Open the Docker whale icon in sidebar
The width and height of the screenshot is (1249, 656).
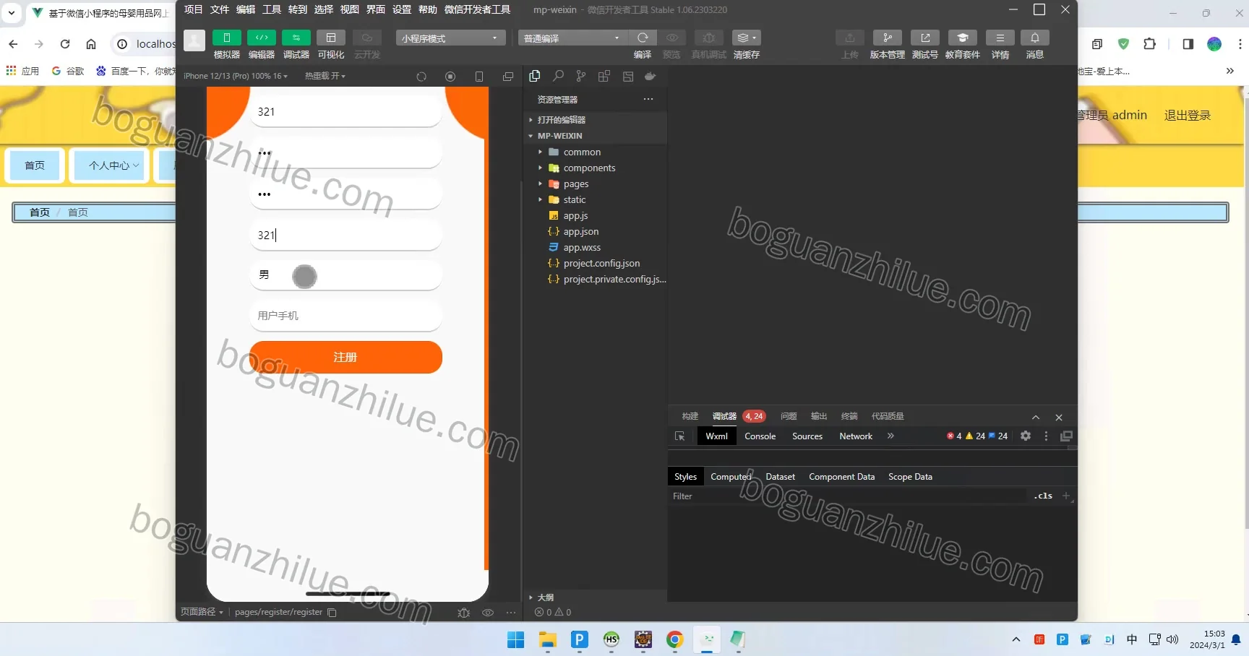tap(651, 76)
